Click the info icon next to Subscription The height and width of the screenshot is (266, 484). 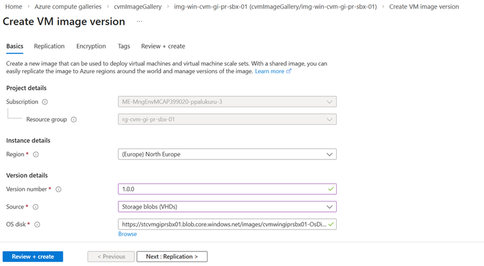click(45, 102)
